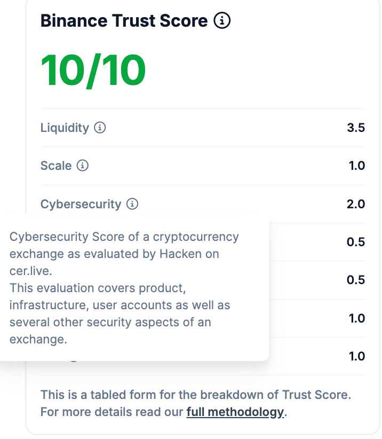The image size is (382, 439).
Task: Click the 1.0 score in the Scale row
Action: tap(356, 166)
